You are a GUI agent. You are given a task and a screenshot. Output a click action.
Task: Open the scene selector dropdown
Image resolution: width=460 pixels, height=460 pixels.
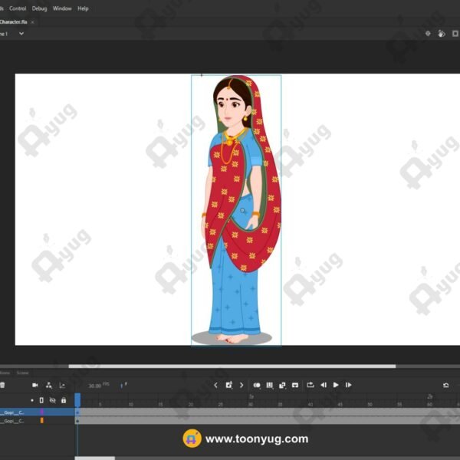(x=21, y=34)
